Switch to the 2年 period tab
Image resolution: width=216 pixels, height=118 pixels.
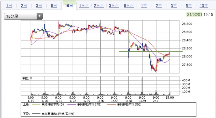(x=159, y=6)
